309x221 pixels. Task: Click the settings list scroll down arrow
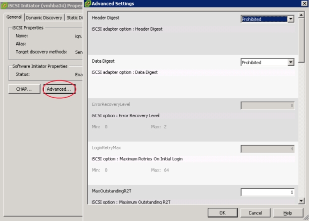(301, 200)
